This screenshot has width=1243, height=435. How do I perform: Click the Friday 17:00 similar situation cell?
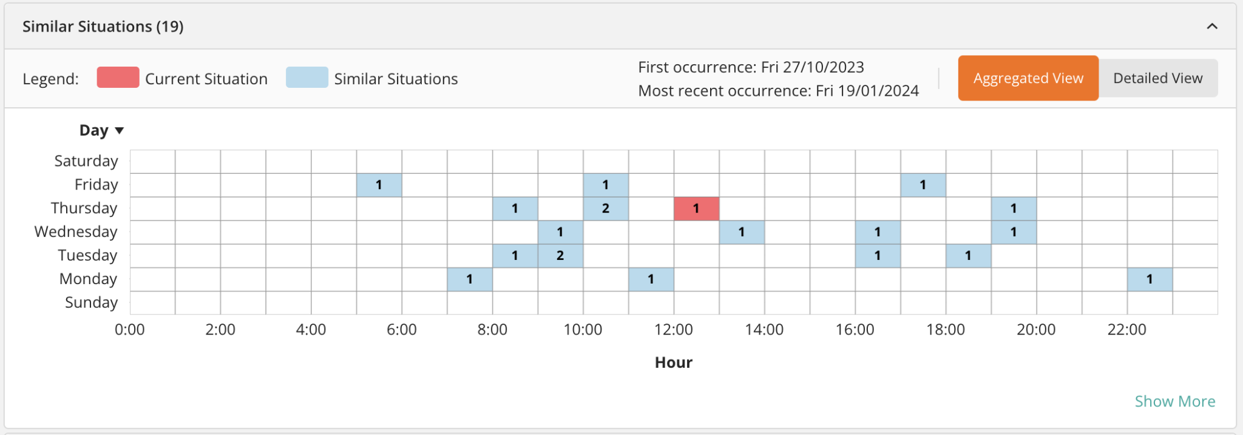(x=923, y=185)
